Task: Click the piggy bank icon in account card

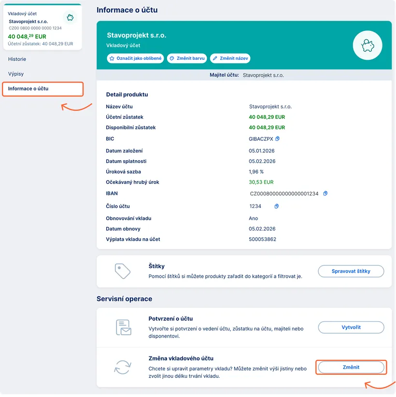Action: point(71,18)
